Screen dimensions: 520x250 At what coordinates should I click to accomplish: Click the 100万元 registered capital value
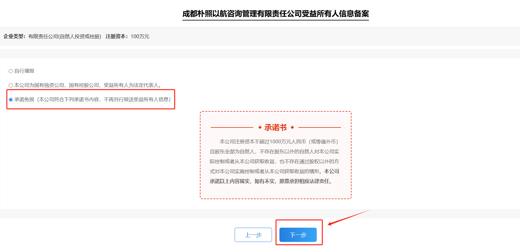pyautogui.click(x=140, y=36)
